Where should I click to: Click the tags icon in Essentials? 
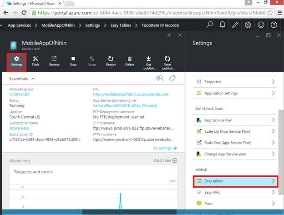click(x=172, y=79)
